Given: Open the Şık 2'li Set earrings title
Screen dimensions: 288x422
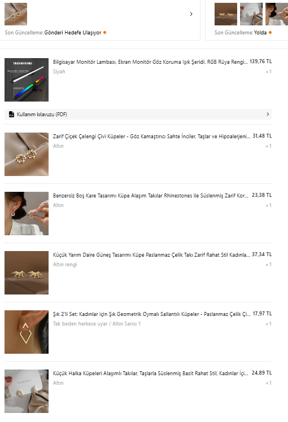Looking at the screenshot, I should coord(152,314).
